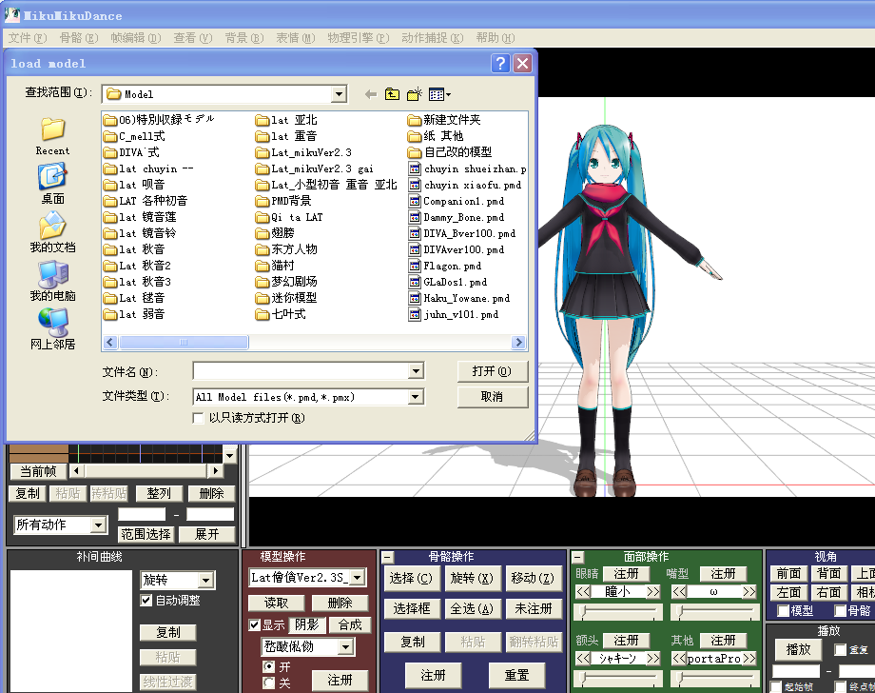The height and width of the screenshot is (693, 875).
Task: Click the 眼睛 morph slider
Action: [x=618, y=613]
